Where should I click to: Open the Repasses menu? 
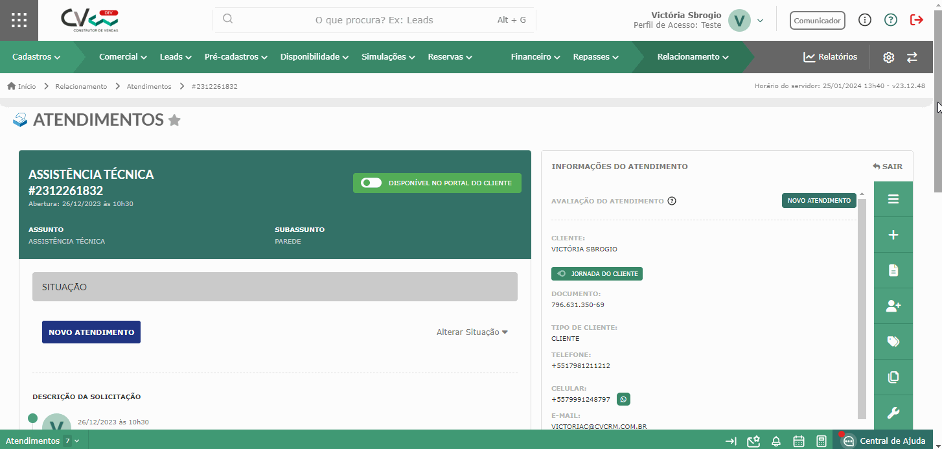595,57
